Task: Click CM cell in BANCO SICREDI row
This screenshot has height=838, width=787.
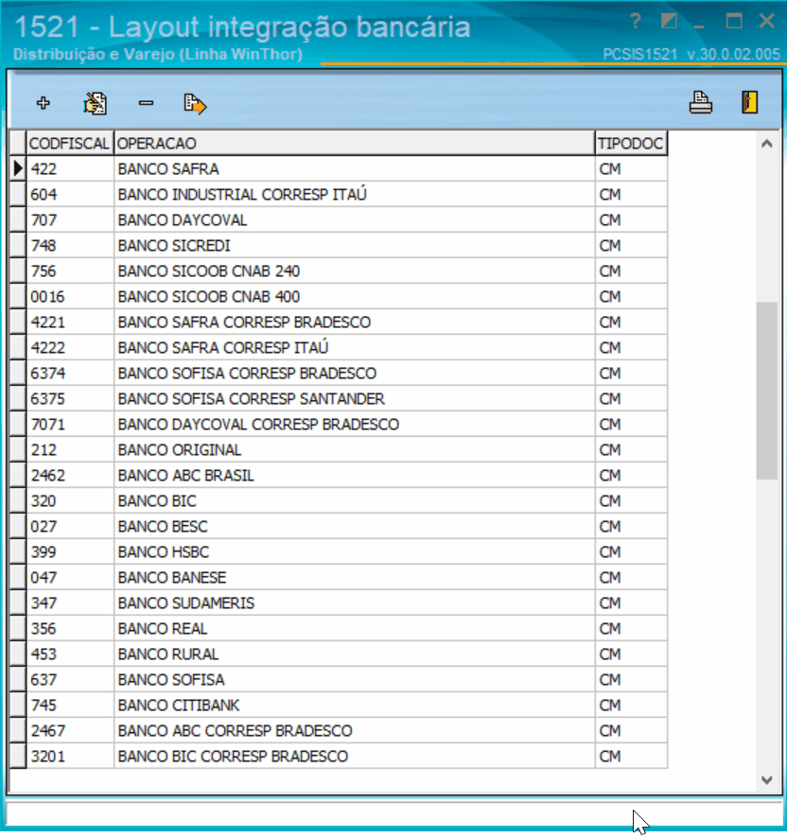Action: pos(631,246)
